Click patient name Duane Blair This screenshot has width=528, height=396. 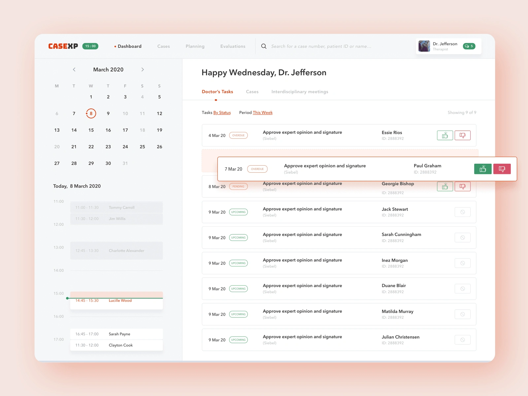point(394,286)
